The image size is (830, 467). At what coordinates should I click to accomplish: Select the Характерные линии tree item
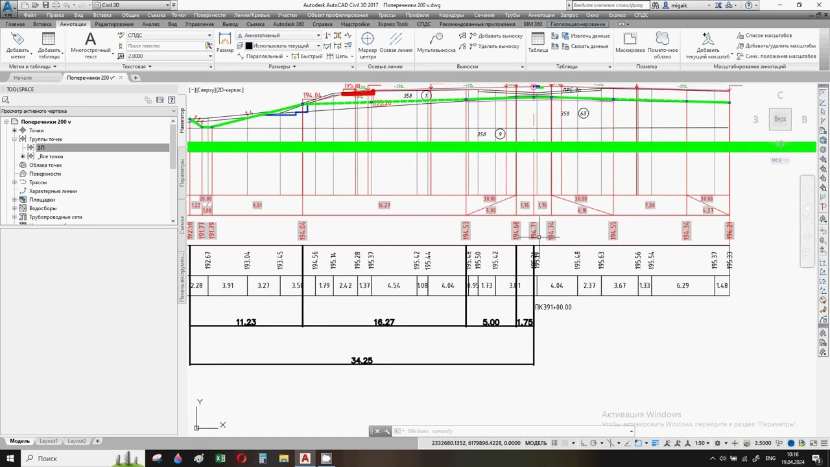pyautogui.click(x=53, y=191)
